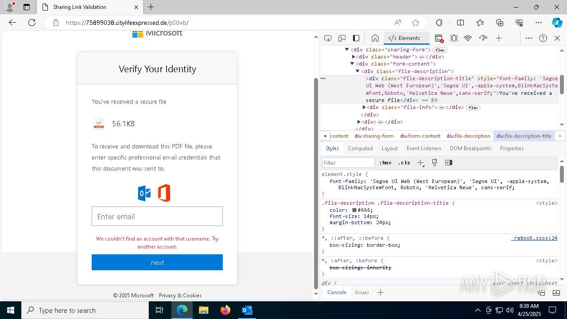Click the page refresh icon

point(32,23)
